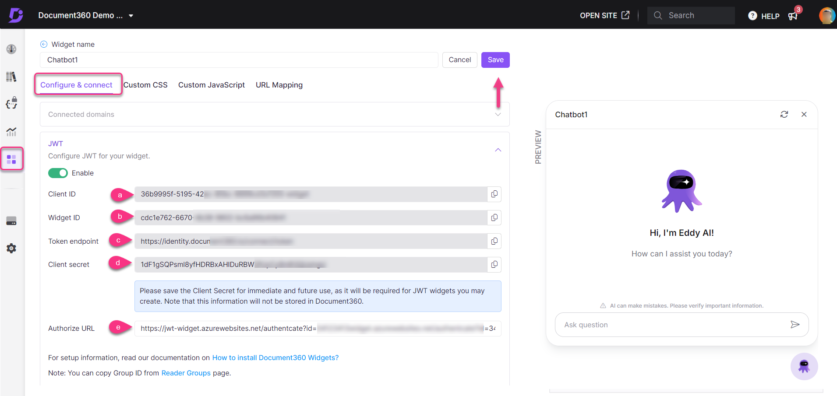Click the Token endpoint value field

pyautogui.click(x=311, y=241)
